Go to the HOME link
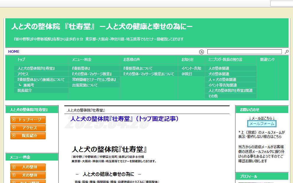Screen dimensions: 293x183 pyautogui.click(x=14, y=52)
